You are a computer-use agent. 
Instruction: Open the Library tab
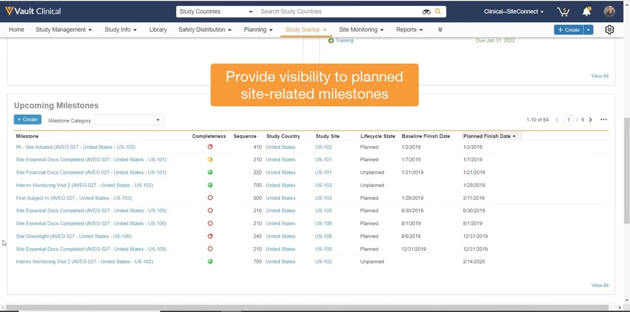coord(158,30)
